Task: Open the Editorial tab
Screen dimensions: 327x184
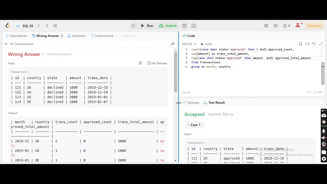Action: [126, 36]
